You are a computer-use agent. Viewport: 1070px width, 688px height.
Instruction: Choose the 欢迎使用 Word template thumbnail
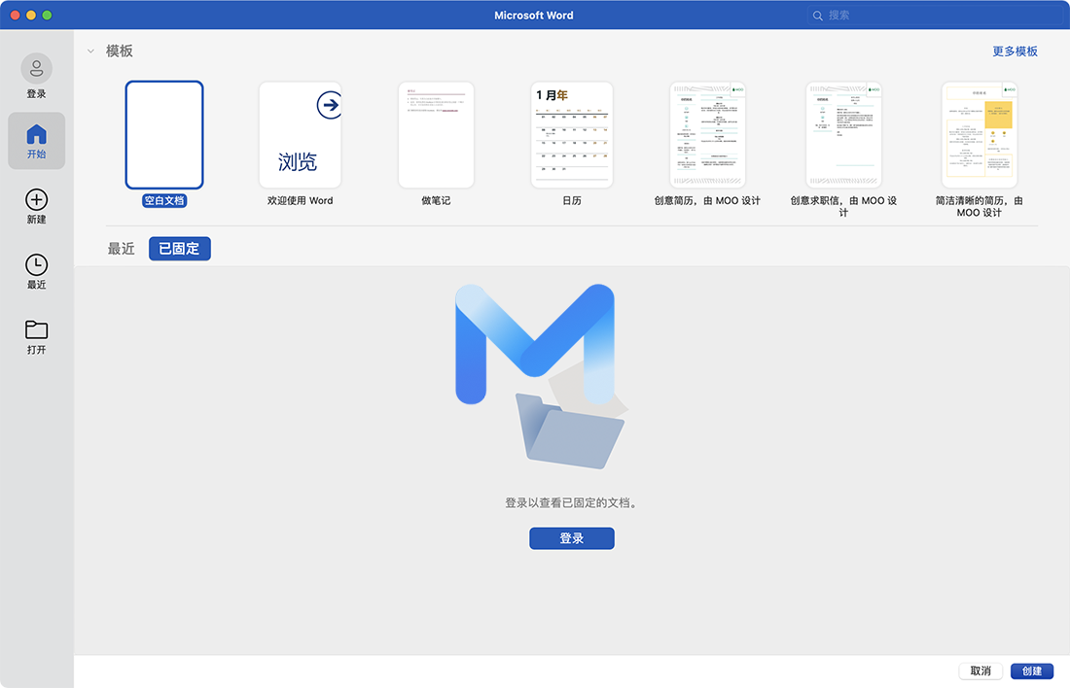[301, 135]
